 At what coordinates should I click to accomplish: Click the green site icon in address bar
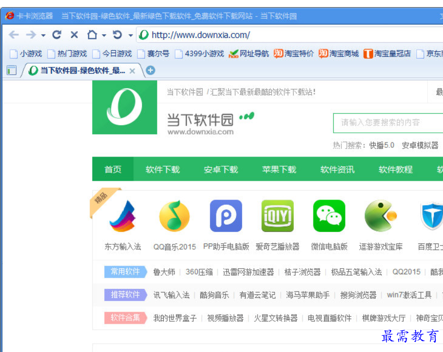144,35
